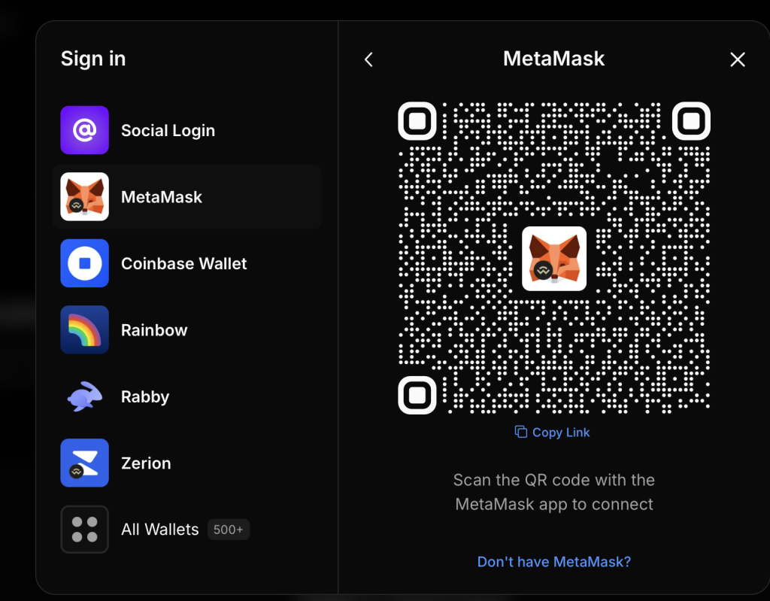770x601 pixels.
Task: Select the Social Login option label
Action: point(168,131)
